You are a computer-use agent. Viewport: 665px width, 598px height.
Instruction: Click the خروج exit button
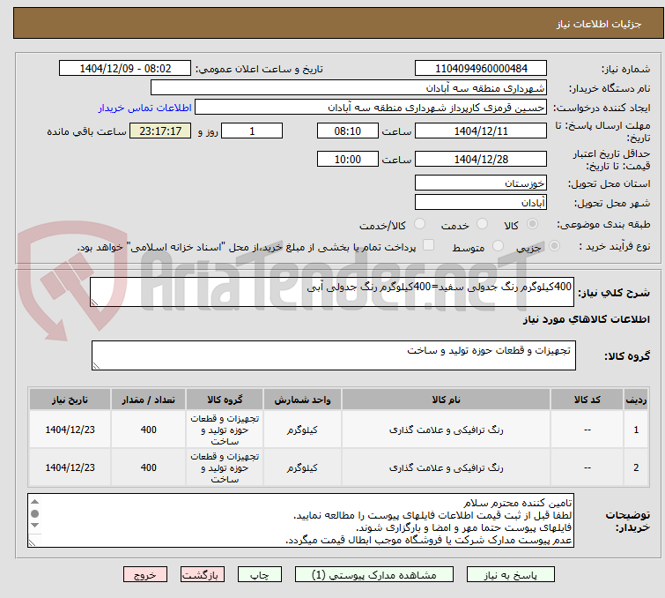pos(145,575)
